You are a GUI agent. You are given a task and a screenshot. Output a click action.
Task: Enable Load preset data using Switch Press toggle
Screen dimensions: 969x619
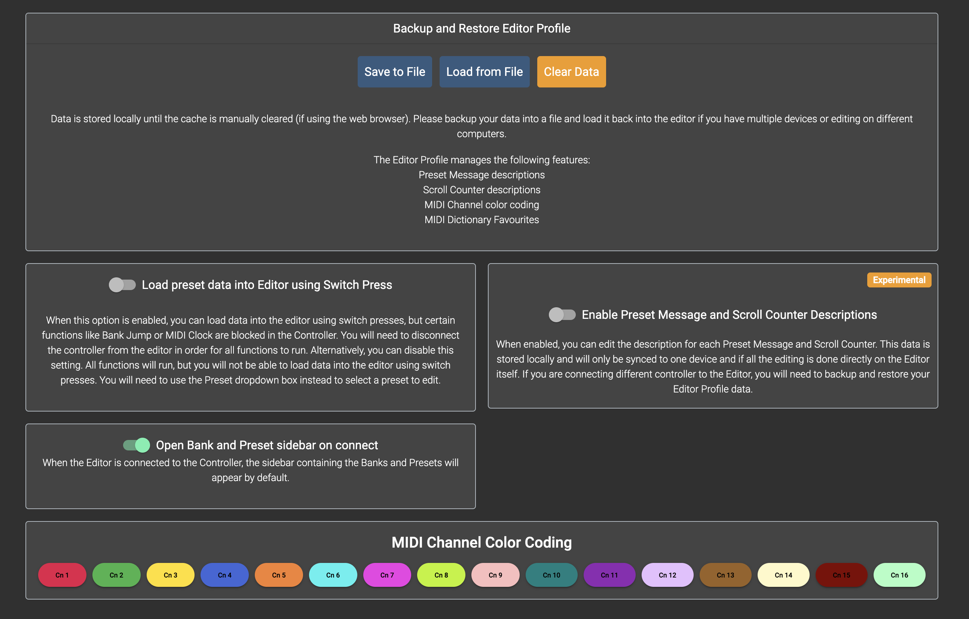click(122, 285)
